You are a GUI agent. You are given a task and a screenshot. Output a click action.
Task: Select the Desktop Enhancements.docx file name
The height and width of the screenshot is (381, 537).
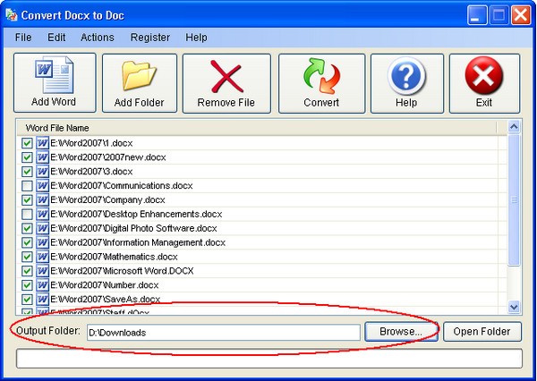pyautogui.click(x=136, y=215)
